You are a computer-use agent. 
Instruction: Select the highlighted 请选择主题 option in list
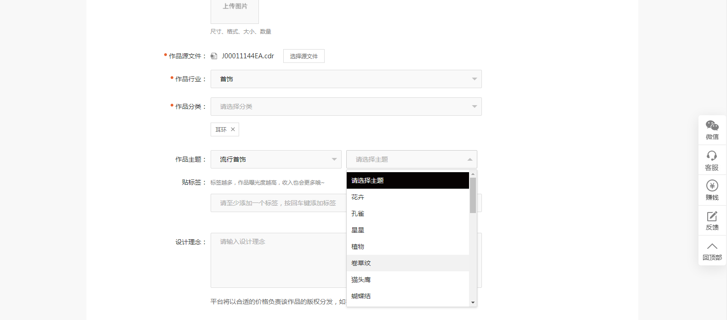pos(408,180)
